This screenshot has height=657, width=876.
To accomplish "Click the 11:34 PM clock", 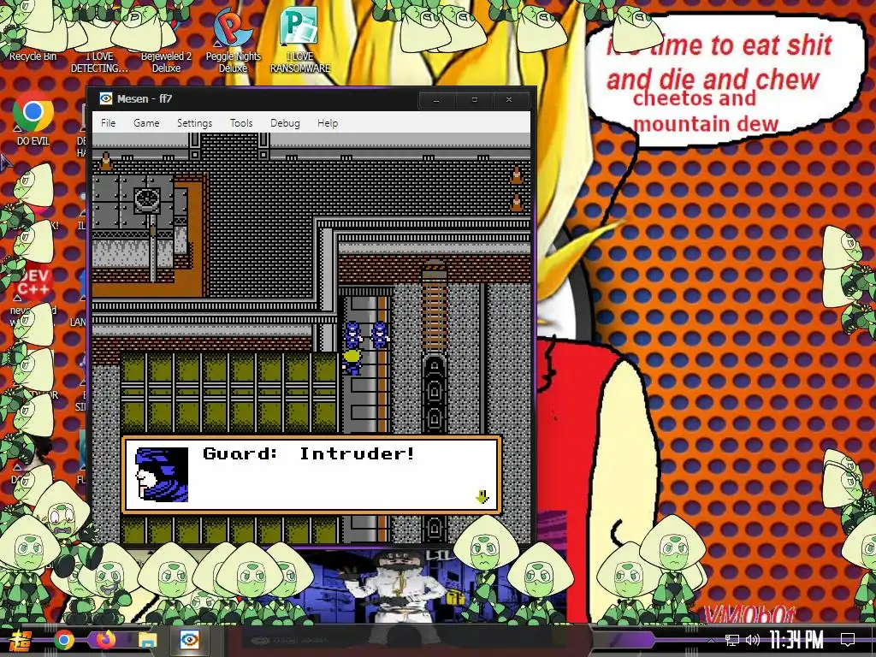I will pyautogui.click(x=796, y=640).
